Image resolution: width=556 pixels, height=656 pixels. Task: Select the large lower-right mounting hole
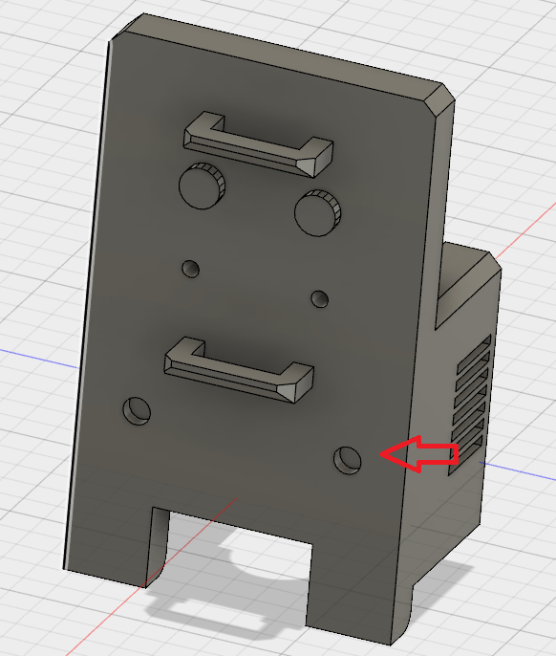coord(348,460)
